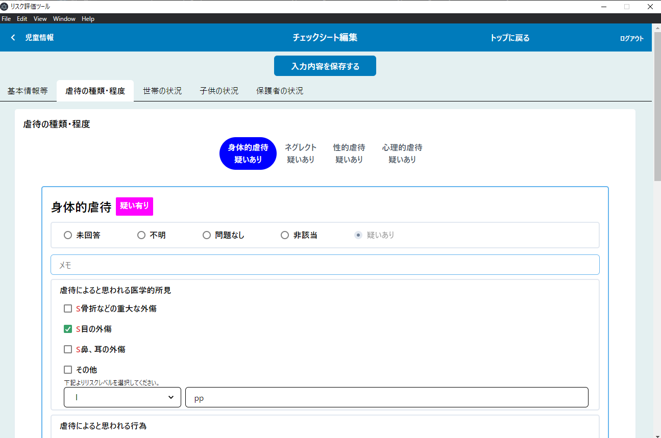Screen dimensions: 661x438
Task: Check the 骨折などの重大な外傷 checkbox
Action: 68,308
